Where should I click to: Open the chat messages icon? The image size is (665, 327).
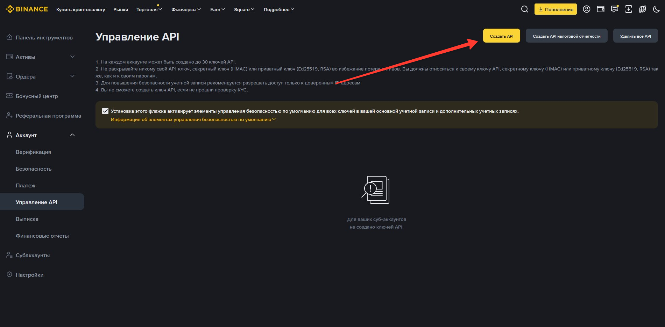pos(615,9)
